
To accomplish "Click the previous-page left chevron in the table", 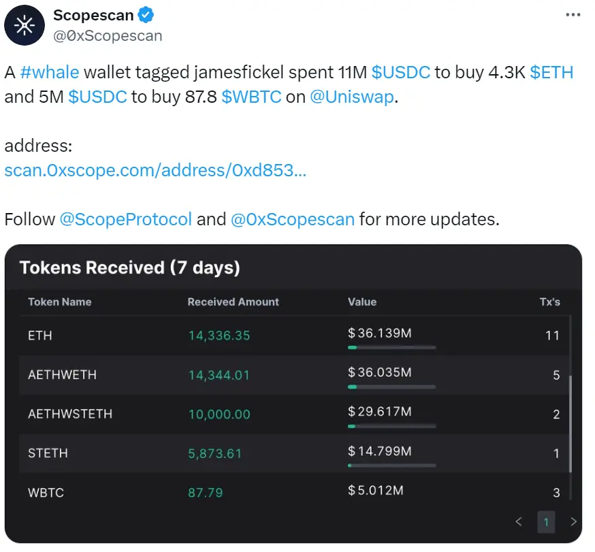I will [517, 522].
